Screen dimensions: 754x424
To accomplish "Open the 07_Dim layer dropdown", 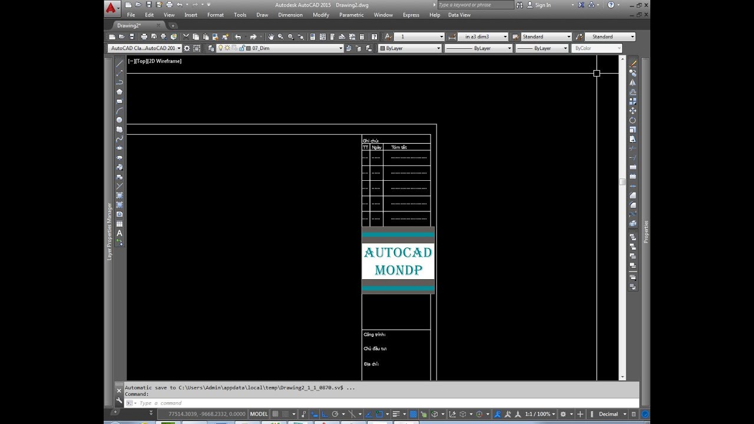I will pos(340,48).
